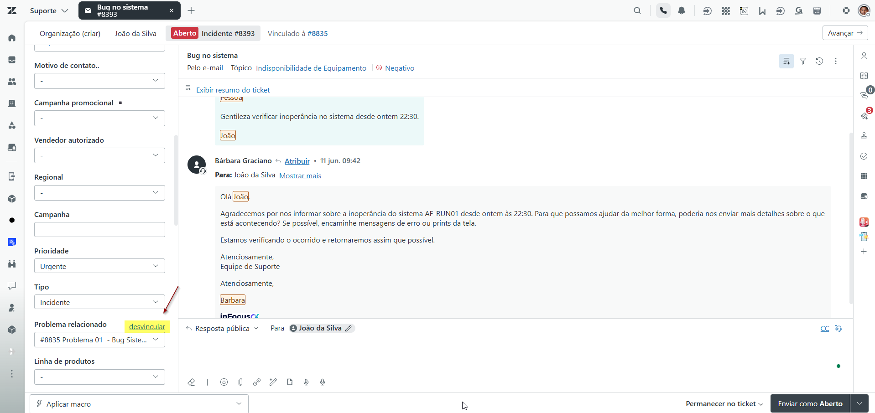Image resolution: width=875 pixels, height=413 pixels.
Task: Expand the Motivo de contato dropdown
Action: pos(99,81)
